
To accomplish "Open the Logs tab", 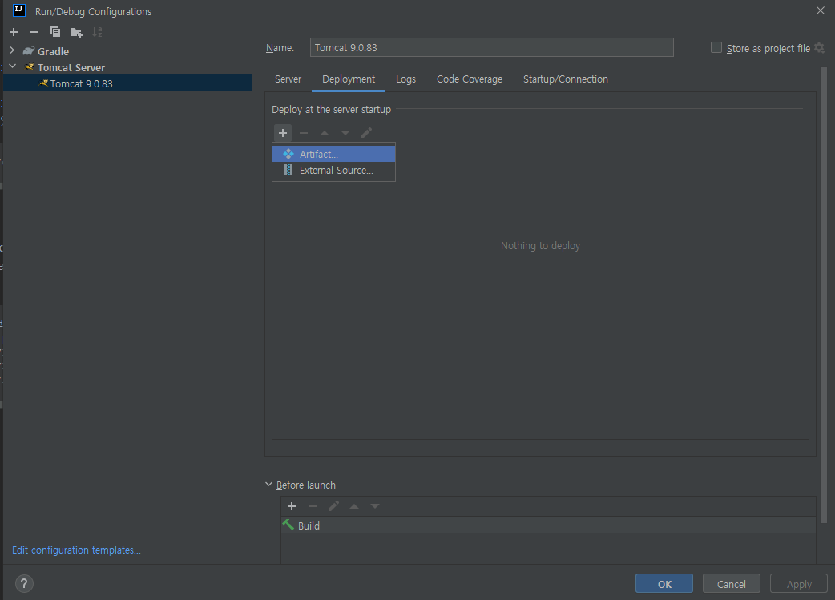I will [x=405, y=79].
